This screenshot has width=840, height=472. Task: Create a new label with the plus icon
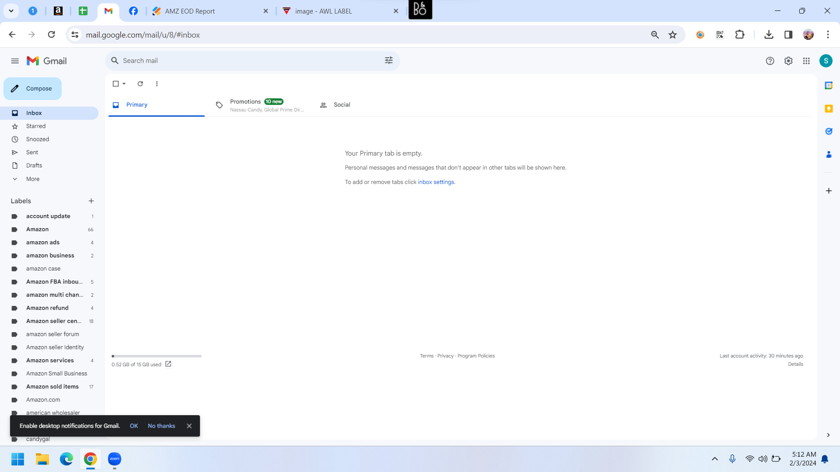click(91, 201)
